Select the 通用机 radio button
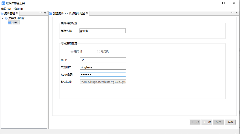Screen dimensions: 240x134 click(x=72, y=51)
